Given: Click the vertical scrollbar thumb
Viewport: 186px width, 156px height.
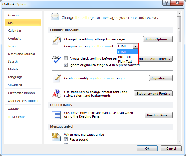Looking at the screenshot, I should (x=179, y=29).
